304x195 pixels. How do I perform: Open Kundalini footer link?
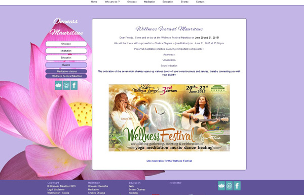pos(134,193)
